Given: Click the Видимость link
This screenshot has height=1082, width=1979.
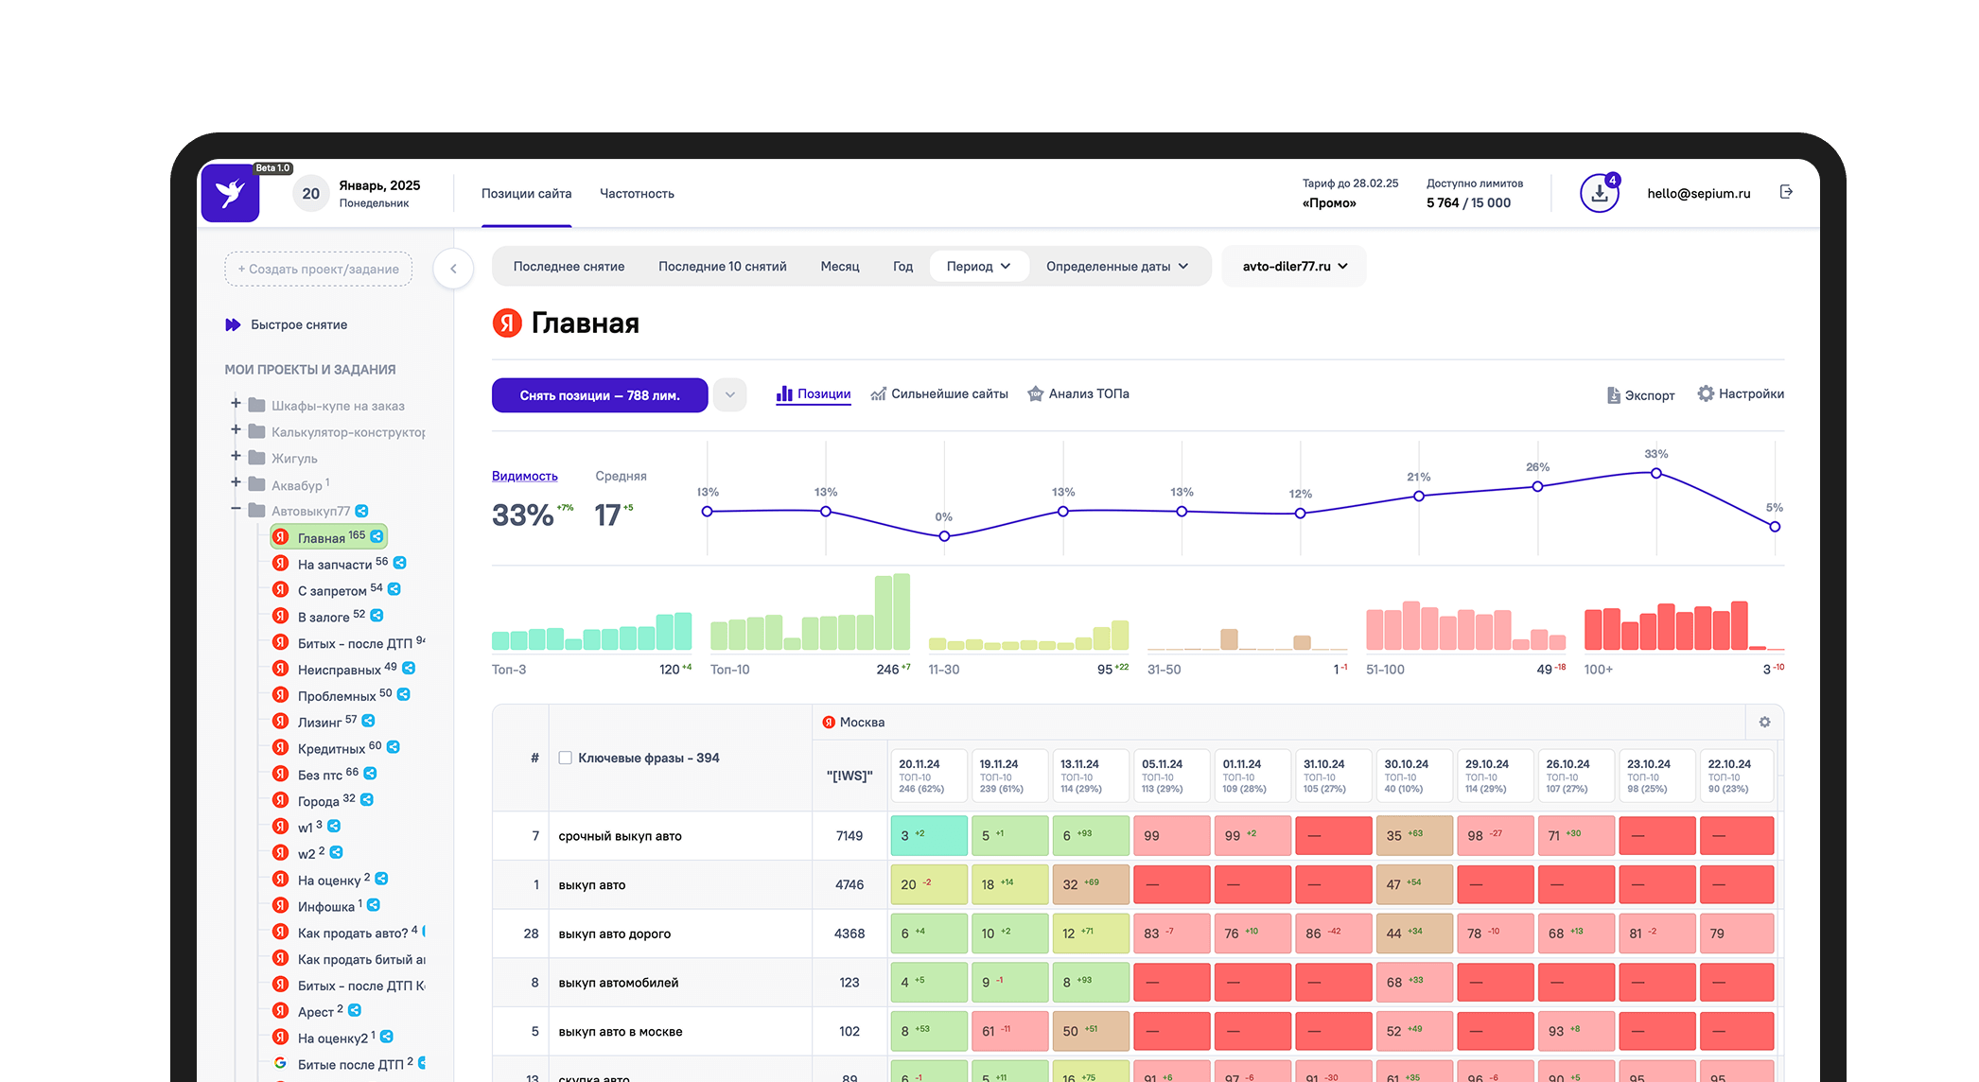Looking at the screenshot, I should click(x=525, y=476).
